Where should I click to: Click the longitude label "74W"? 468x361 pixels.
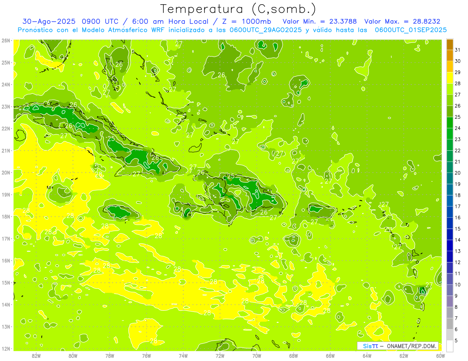coord(183,356)
